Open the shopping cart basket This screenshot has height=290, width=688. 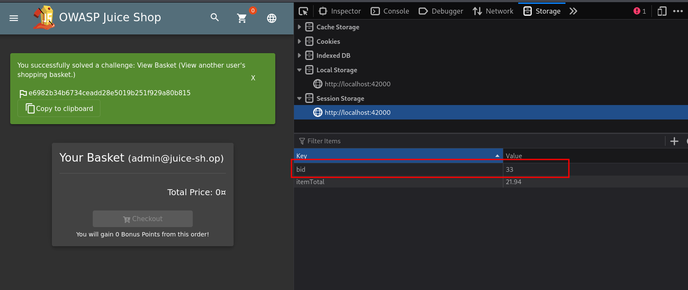click(x=242, y=18)
